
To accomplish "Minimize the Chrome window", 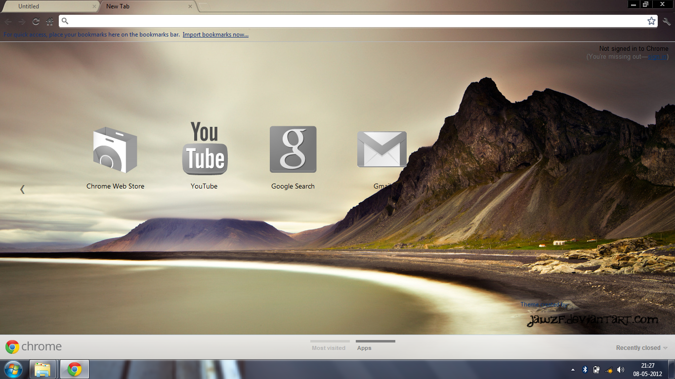I will click(633, 4).
